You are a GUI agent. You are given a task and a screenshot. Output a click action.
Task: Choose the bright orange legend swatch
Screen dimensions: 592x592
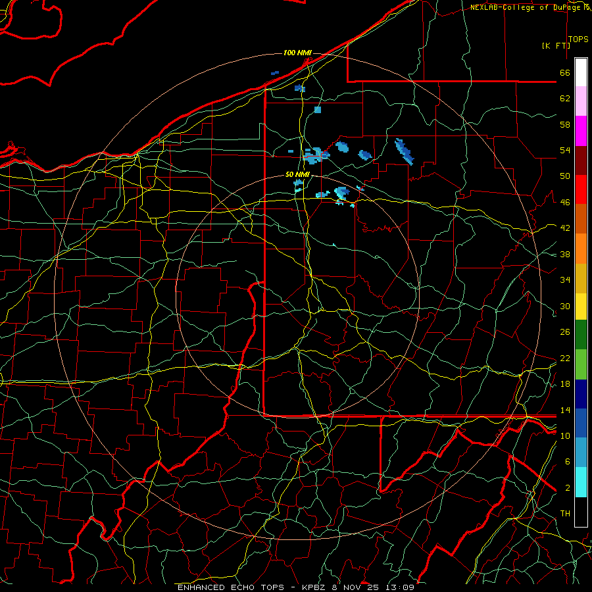coord(581,249)
